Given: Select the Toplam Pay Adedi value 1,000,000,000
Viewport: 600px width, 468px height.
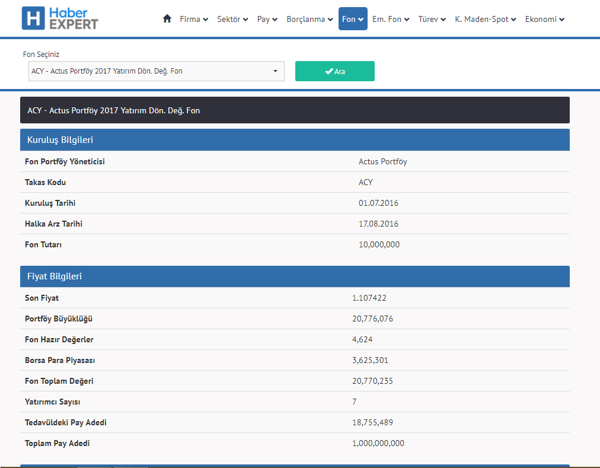Looking at the screenshot, I should (x=378, y=443).
